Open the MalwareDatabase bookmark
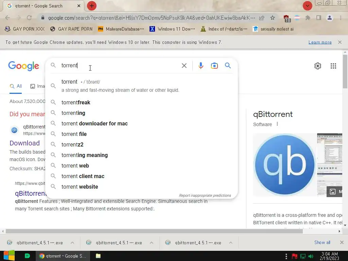 121,29
